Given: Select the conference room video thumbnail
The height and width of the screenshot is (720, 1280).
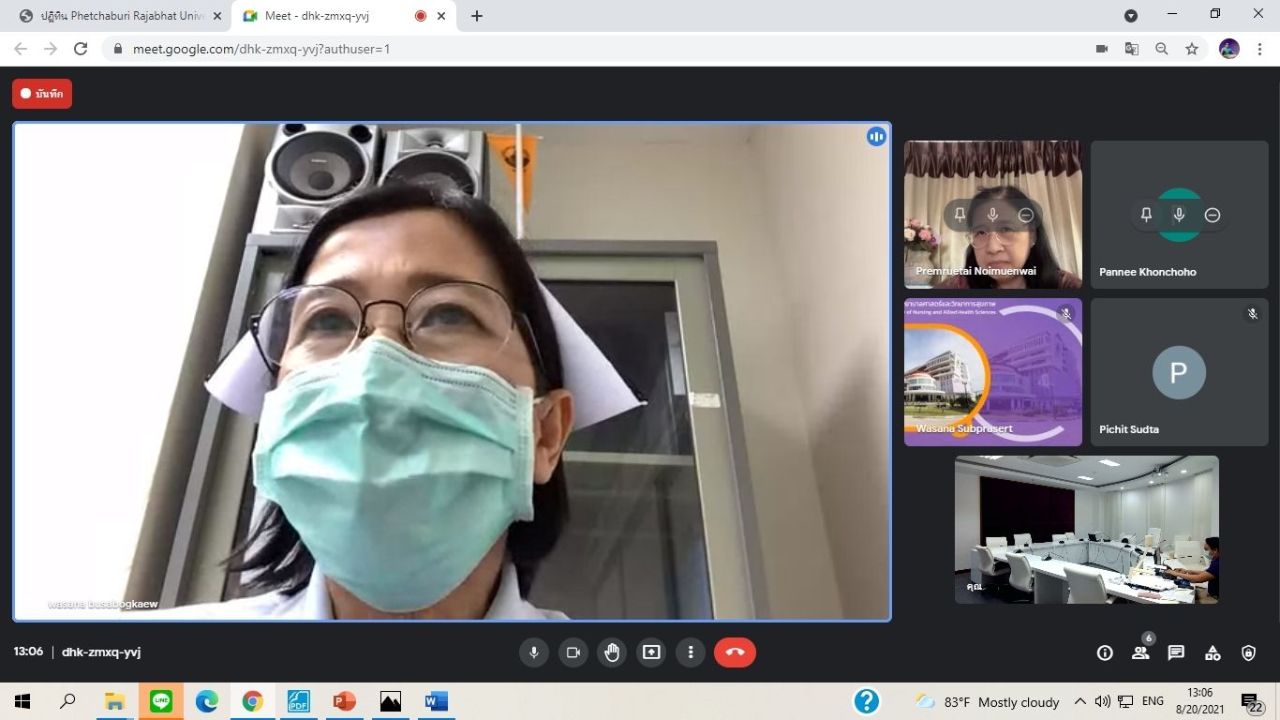Looking at the screenshot, I should [x=1086, y=530].
